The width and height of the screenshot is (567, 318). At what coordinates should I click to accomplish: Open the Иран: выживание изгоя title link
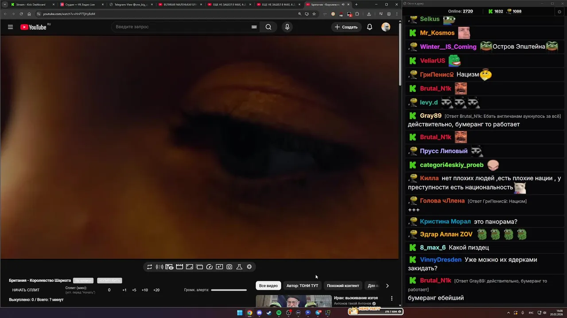tap(356, 298)
